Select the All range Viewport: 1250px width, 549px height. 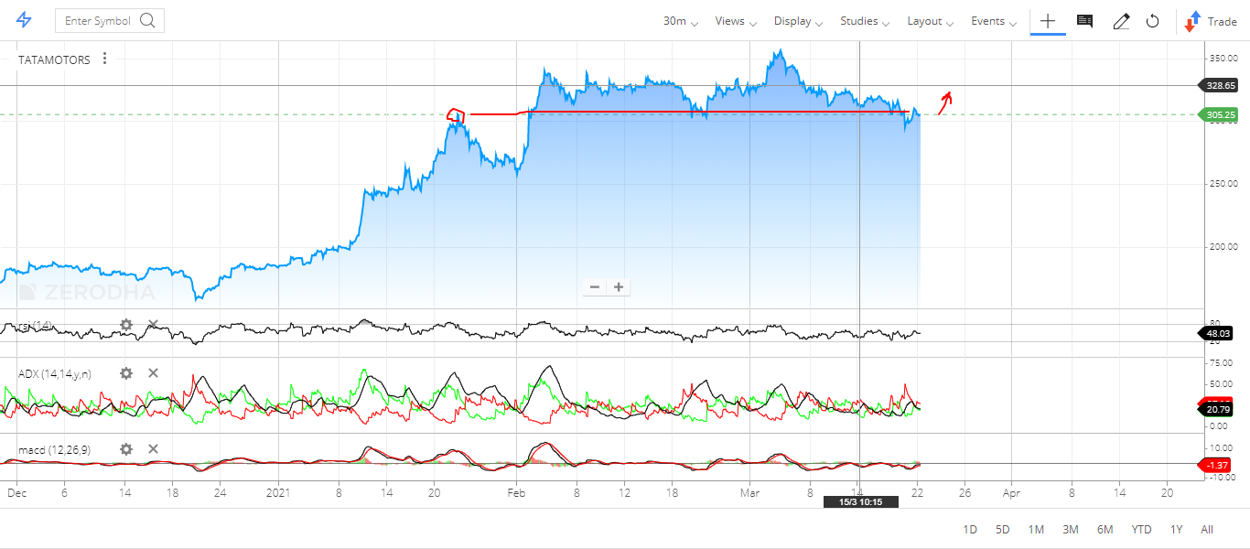(1207, 530)
